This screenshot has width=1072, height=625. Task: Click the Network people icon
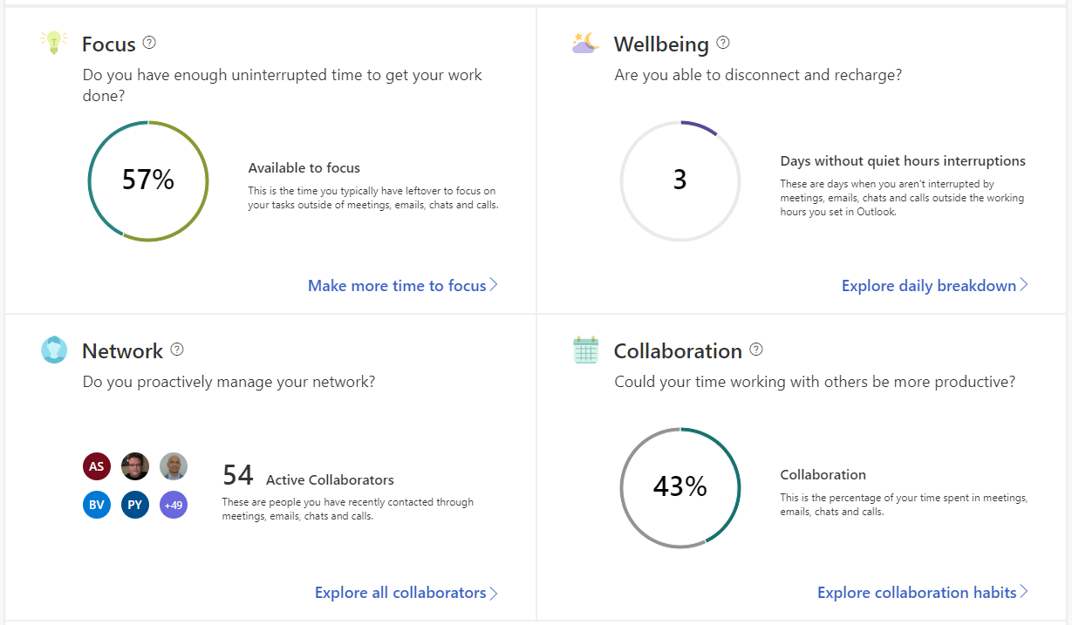pyautogui.click(x=54, y=350)
